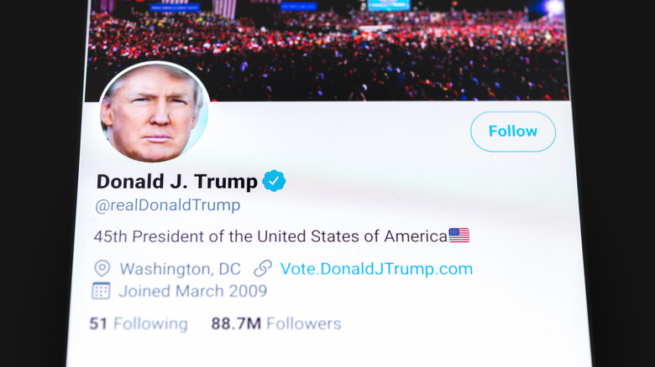
Task: Open the Vote.DonaldJTrump.com website link
Action: tap(376, 269)
